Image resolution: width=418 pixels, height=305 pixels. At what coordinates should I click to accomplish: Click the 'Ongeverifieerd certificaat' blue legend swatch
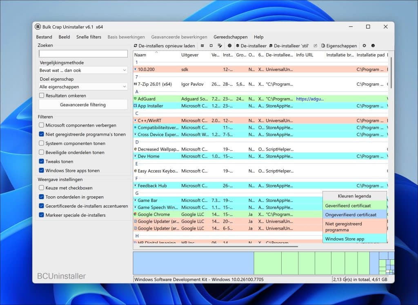click(x=355, y=215)
